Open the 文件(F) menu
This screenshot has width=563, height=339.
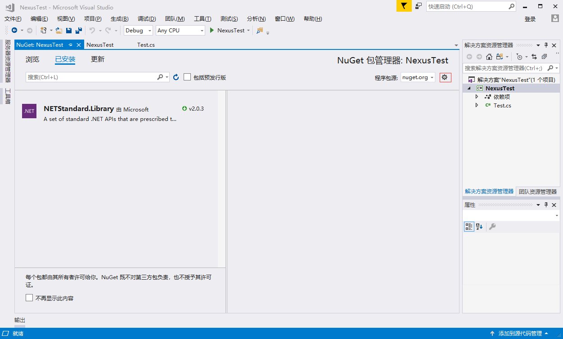point(13,18)
